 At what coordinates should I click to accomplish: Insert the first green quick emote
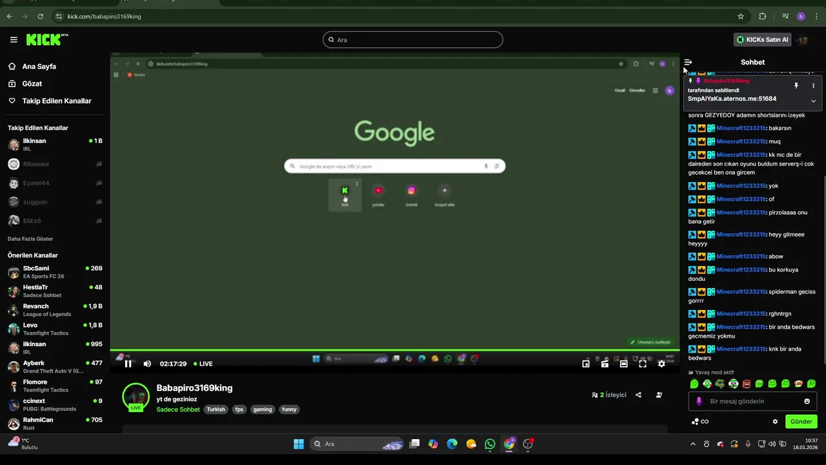[x=694, y=384]
